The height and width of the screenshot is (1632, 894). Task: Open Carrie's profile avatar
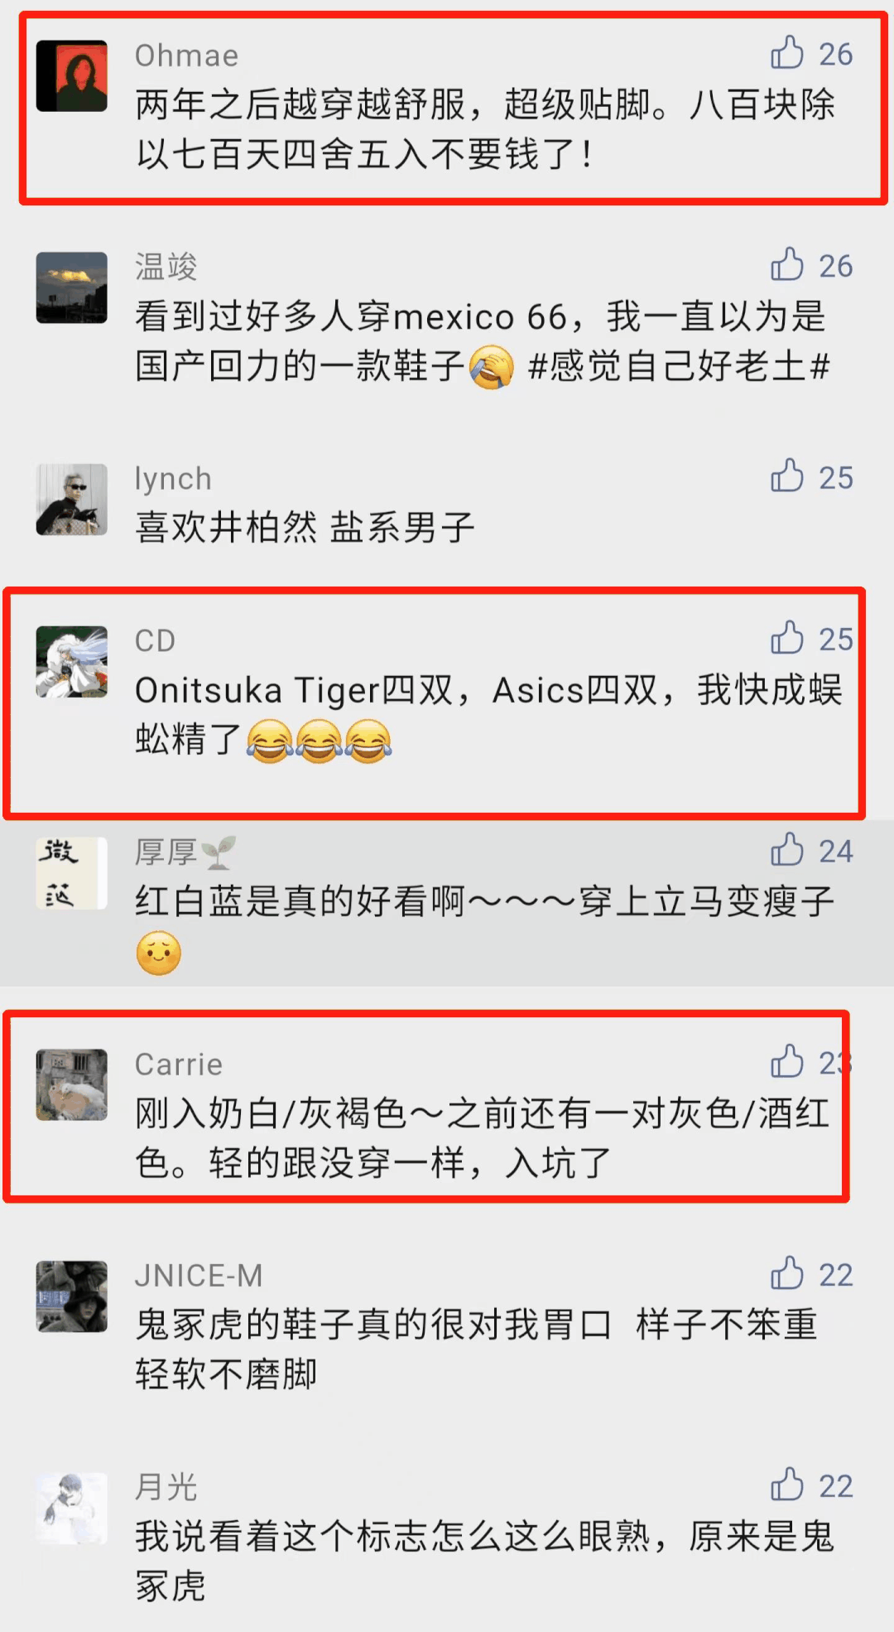click(72, 1084)
